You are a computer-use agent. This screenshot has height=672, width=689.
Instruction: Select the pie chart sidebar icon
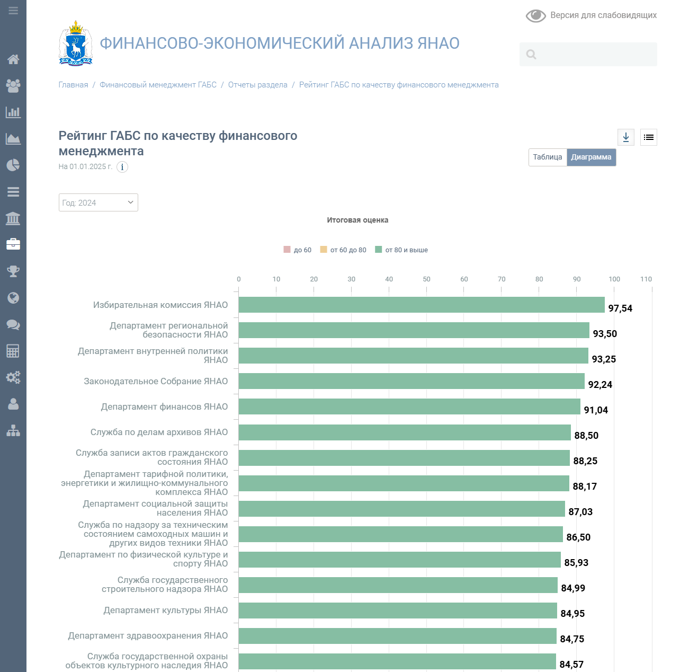pos(13,165)
